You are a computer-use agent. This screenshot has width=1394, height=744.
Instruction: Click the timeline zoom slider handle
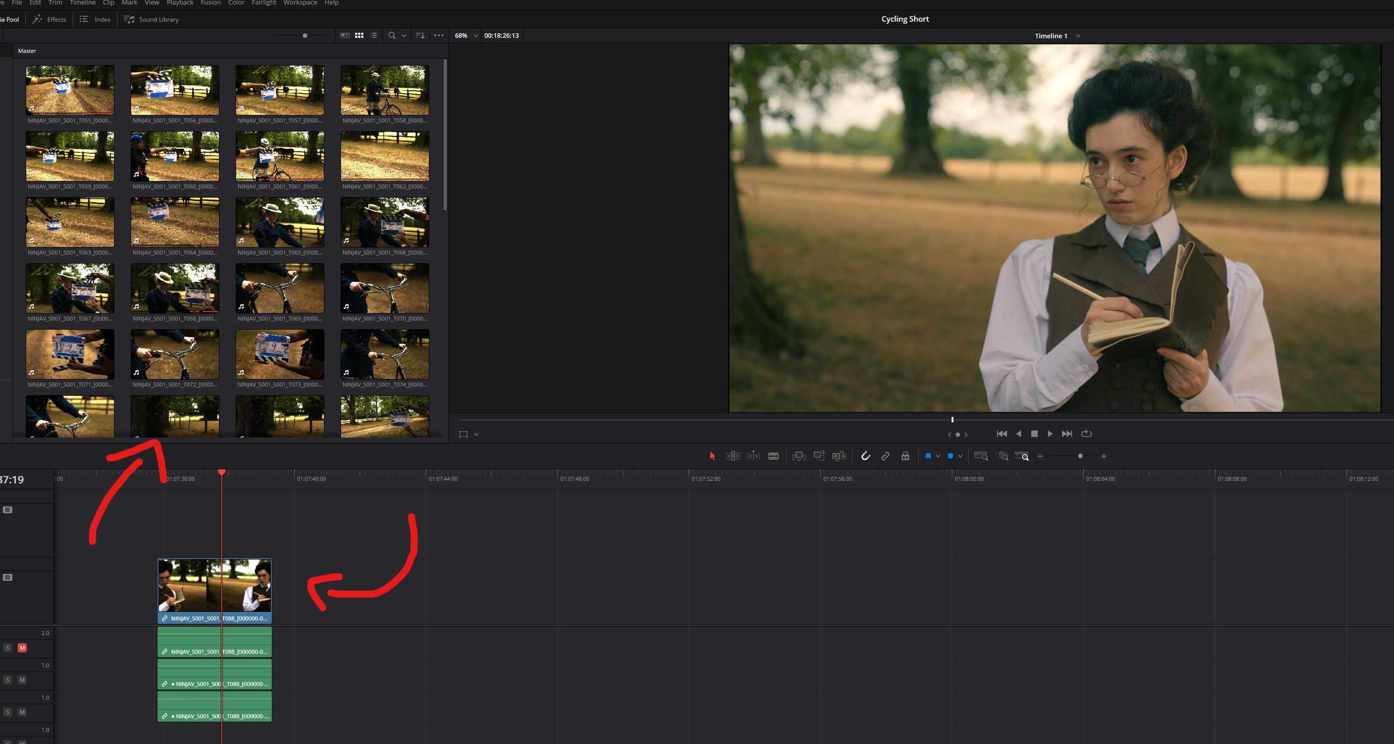point(1080,456)
